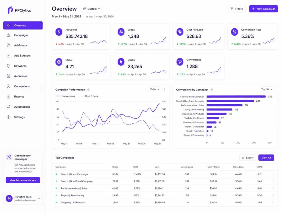284x213 pixels.
Task: Click the View All button
Action: [266, 158]
